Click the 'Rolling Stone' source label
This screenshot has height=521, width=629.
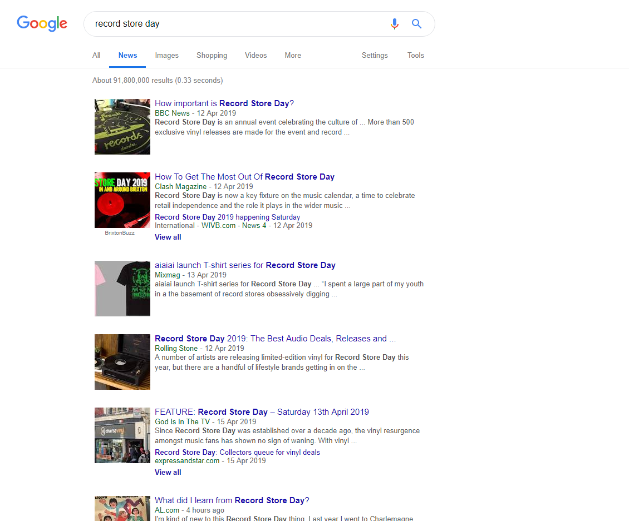point(176,348)
